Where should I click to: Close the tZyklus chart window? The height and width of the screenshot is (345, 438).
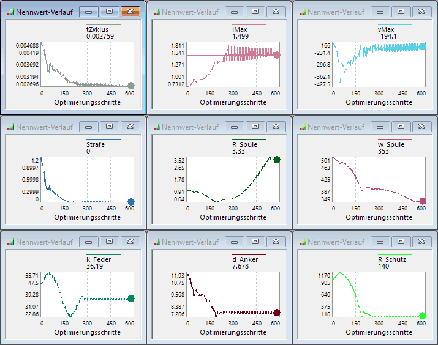[130, 12]
